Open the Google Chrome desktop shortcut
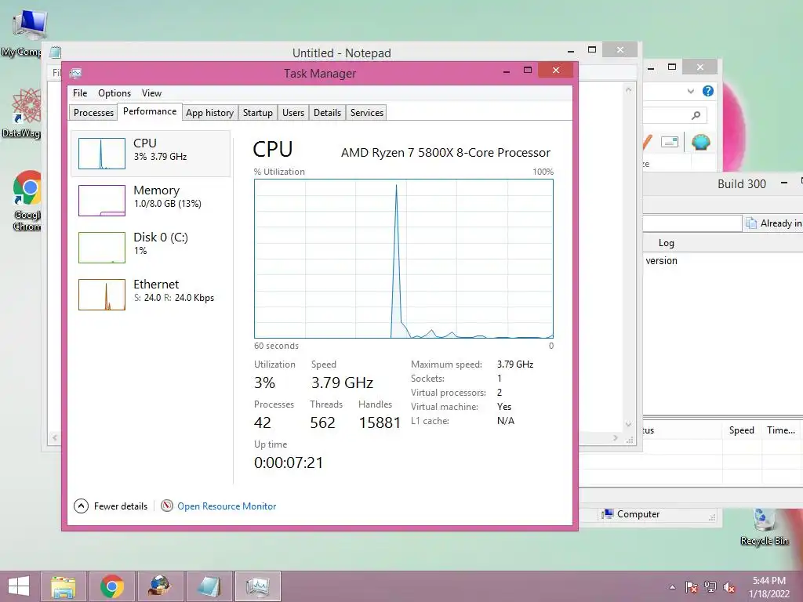803x602 pixels. [27, 200]
